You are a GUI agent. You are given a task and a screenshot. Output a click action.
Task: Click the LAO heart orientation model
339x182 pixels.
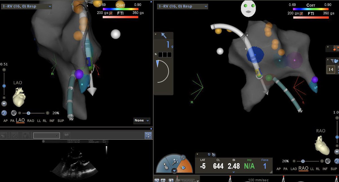[x=19, y=97]
